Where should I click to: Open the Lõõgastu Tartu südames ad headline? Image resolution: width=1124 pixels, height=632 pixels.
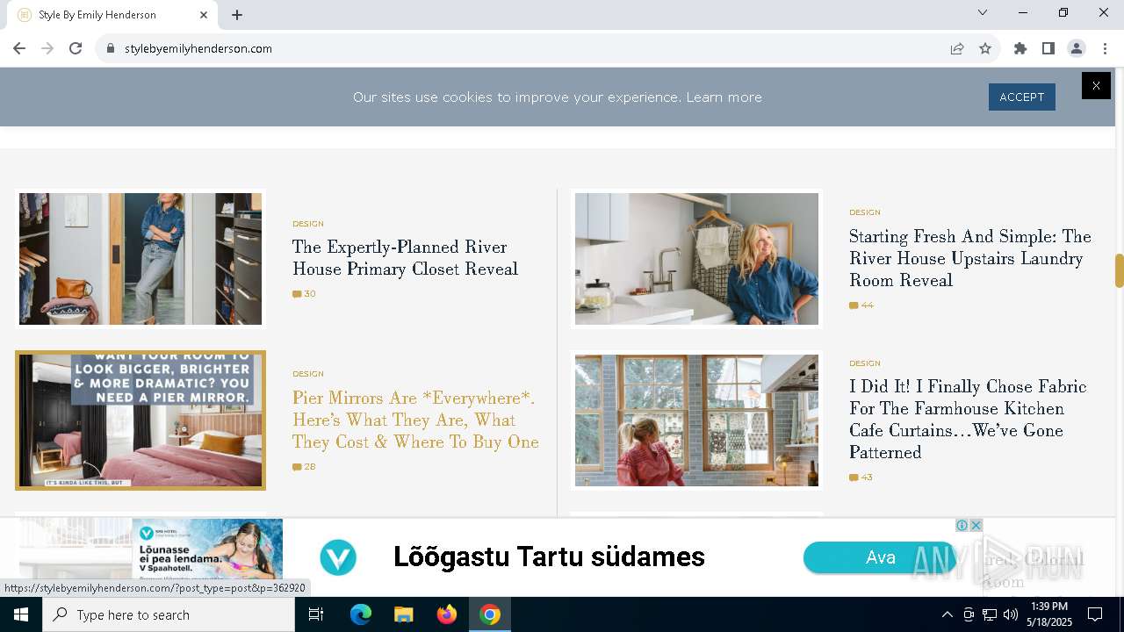click(x=549, y=557)
